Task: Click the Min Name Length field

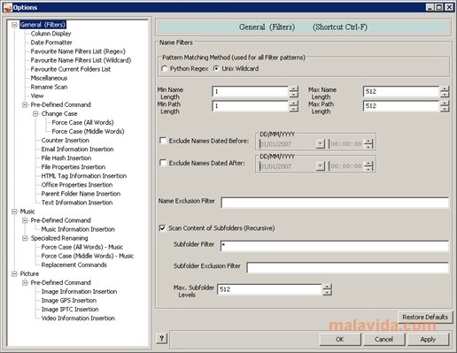Action: [250, 91]
